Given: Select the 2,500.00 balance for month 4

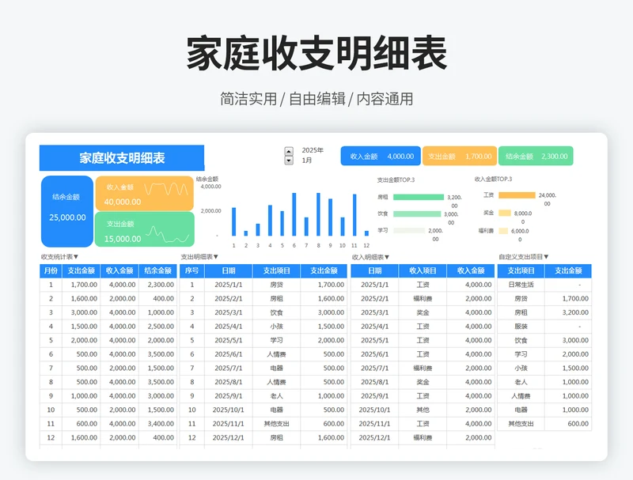Looking at the screenshot, I should pos(157,327).
